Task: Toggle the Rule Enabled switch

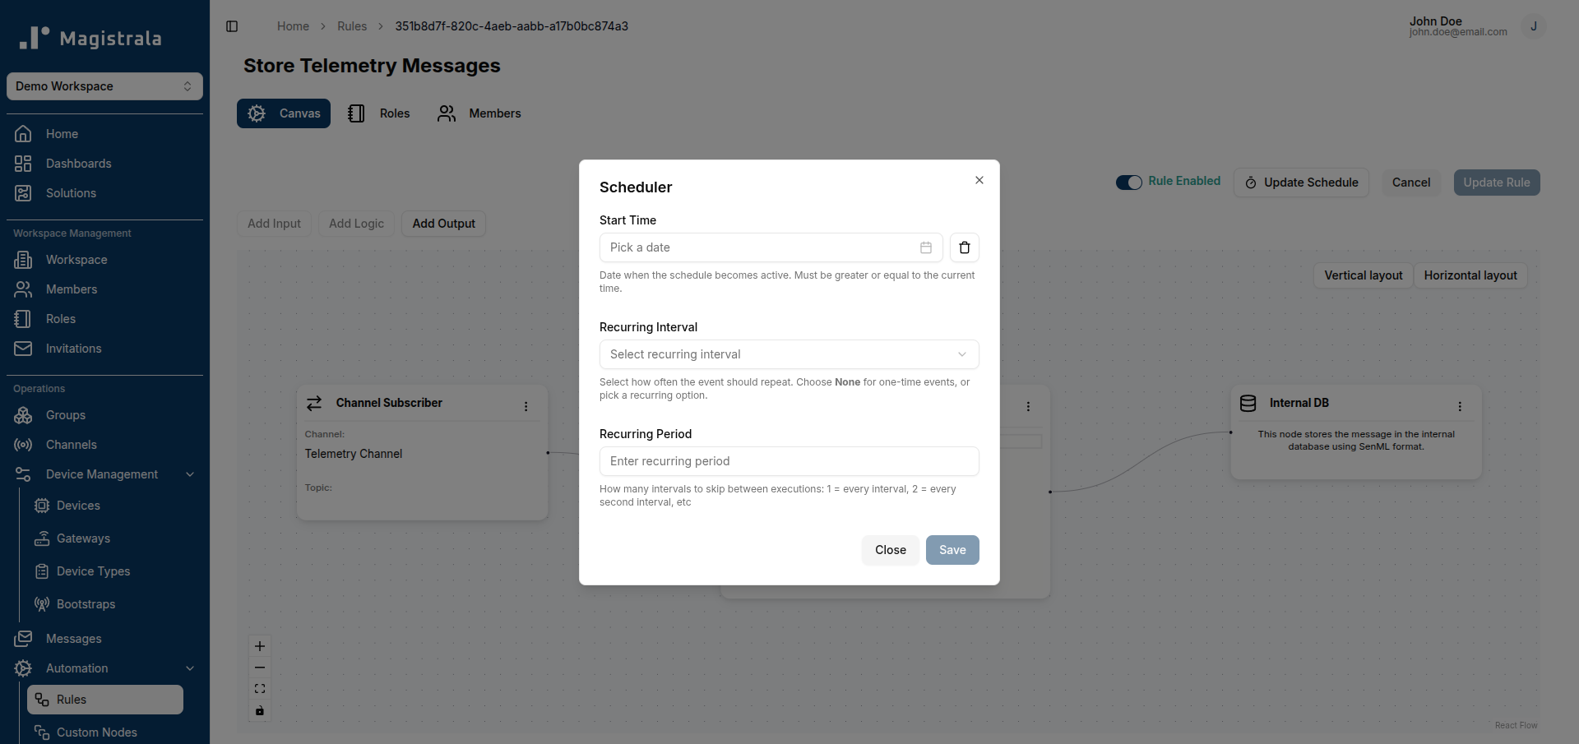Action: click(1129, 183)
